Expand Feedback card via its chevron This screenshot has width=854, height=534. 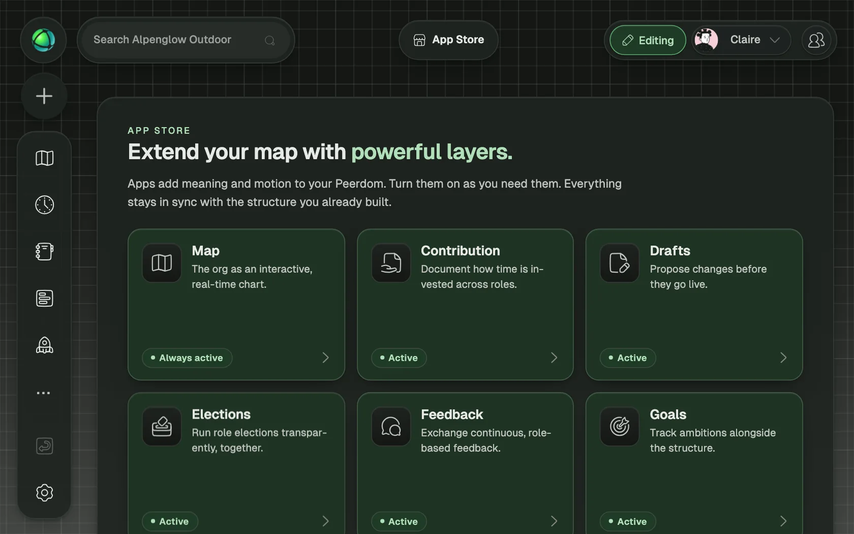(x=555, y=522)
